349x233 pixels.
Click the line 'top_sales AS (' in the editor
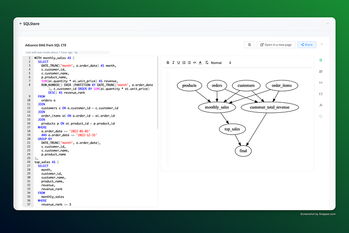pos(47,162)
